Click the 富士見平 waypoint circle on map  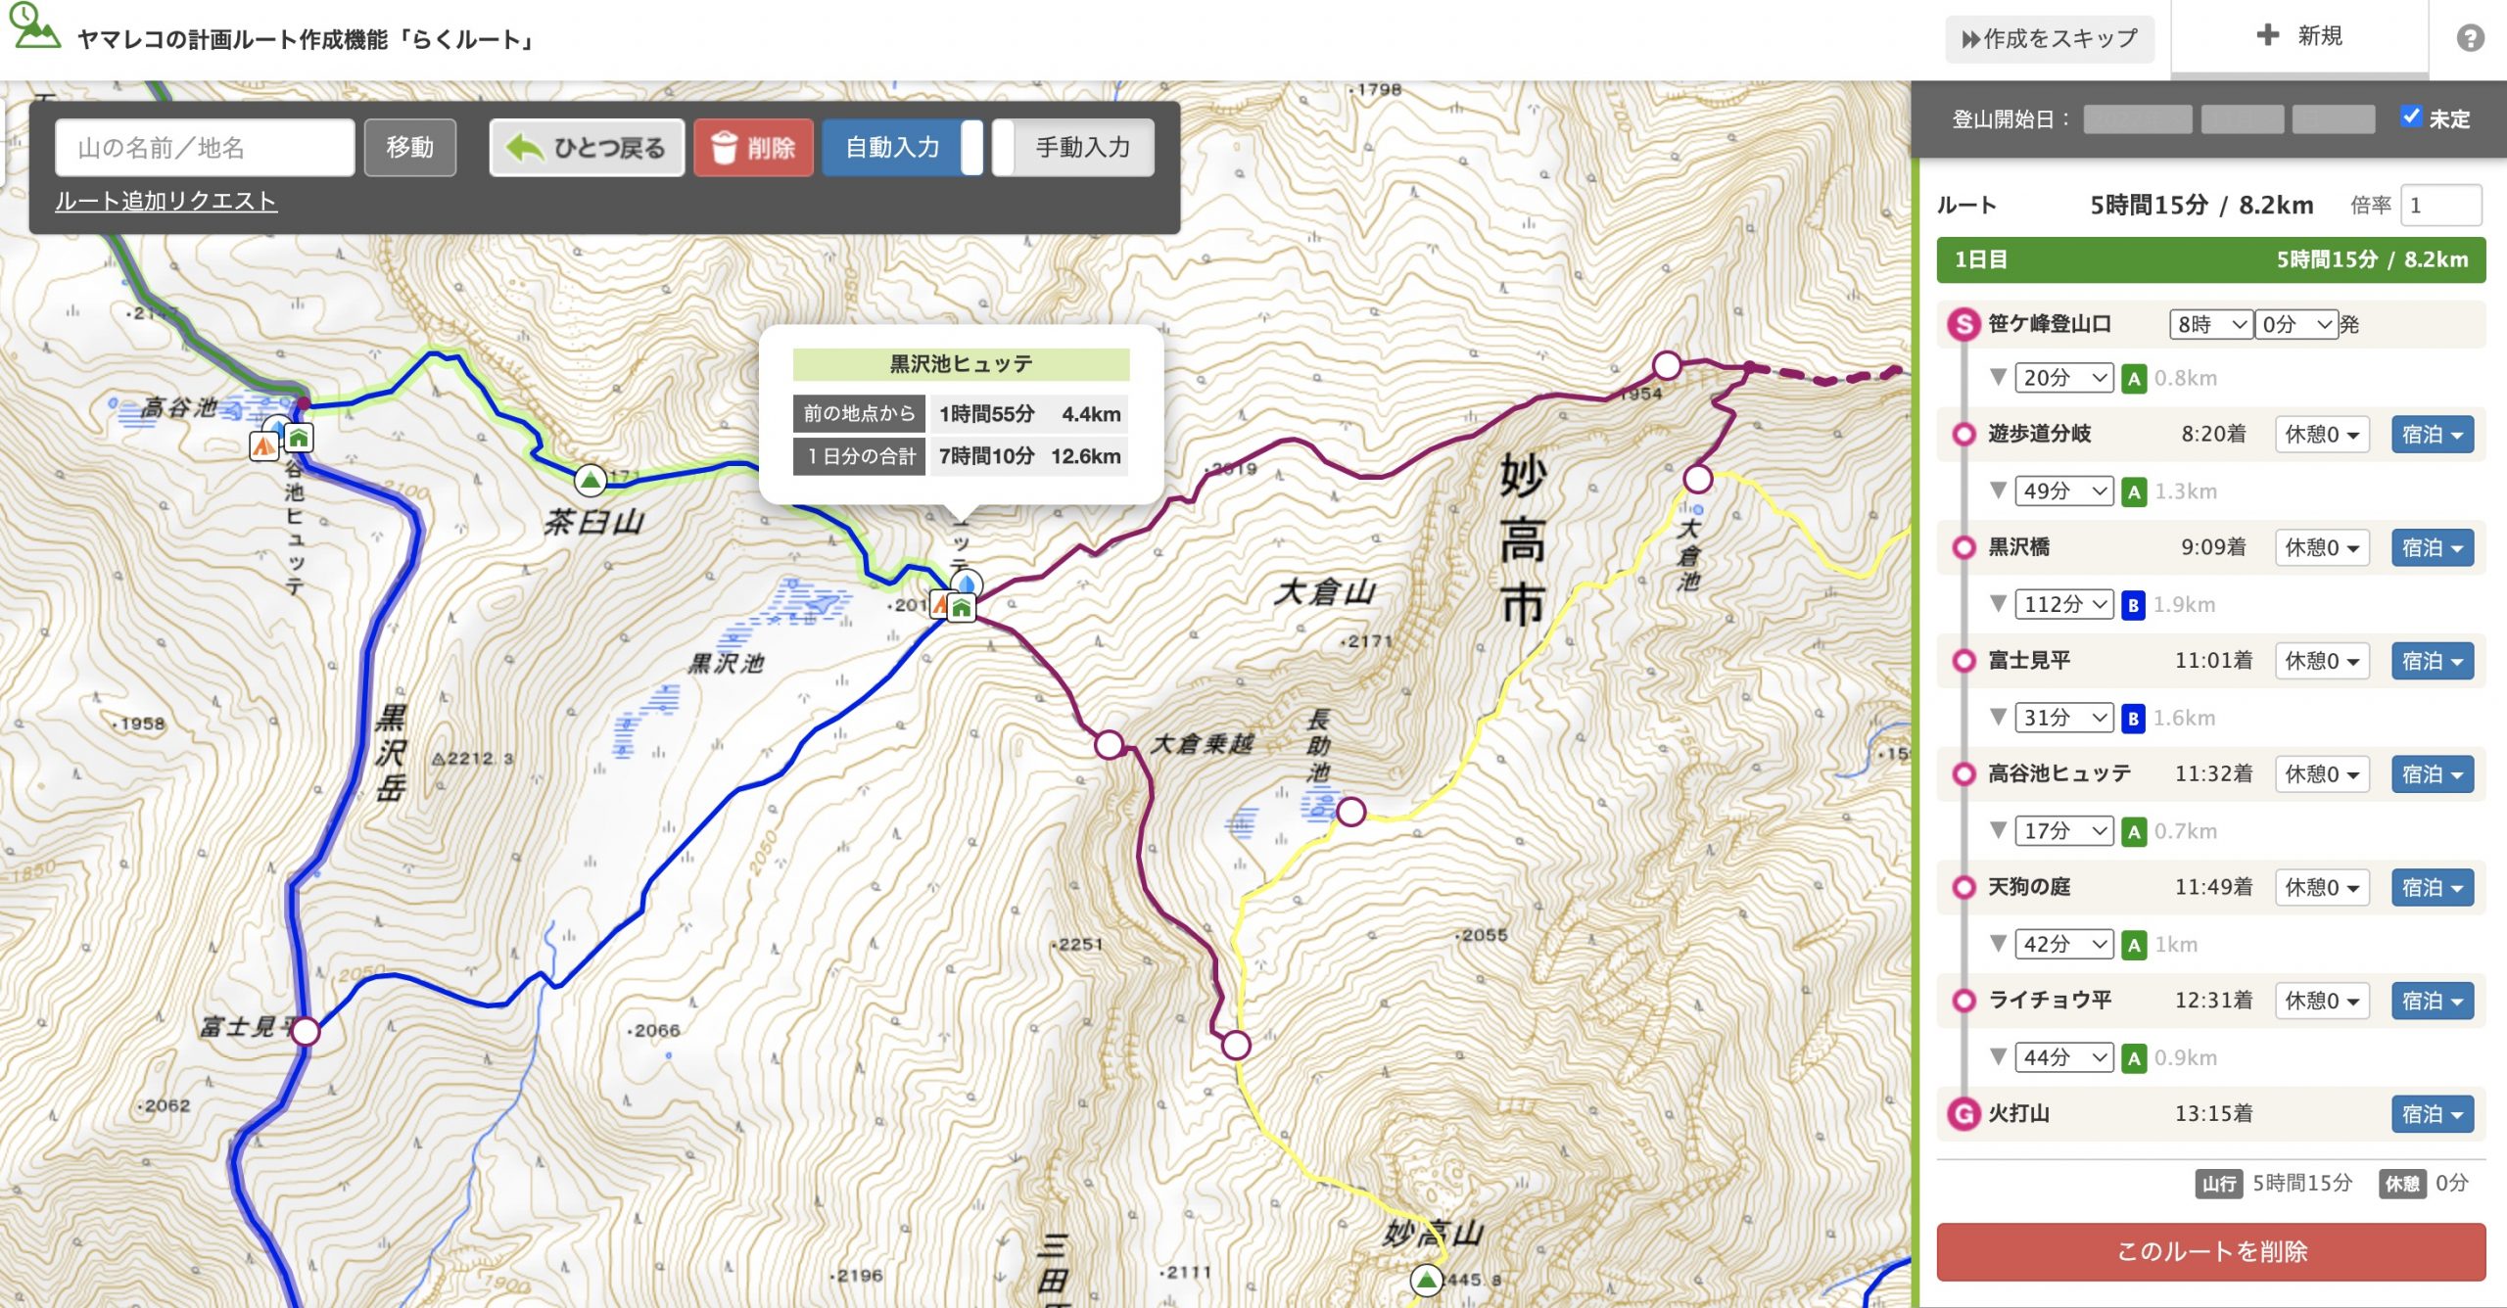pos(306,1031)
